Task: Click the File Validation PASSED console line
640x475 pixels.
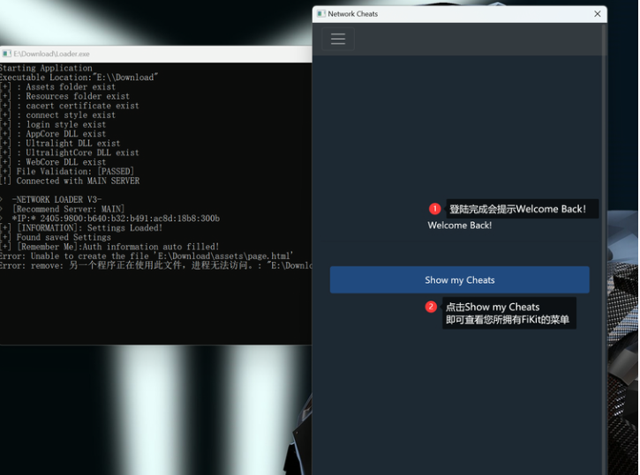Action: [69, 171]
